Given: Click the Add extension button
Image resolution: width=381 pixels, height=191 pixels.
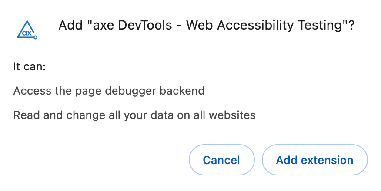Looking at the screenshot, I should pyautogui.click(x=314, y=160).
